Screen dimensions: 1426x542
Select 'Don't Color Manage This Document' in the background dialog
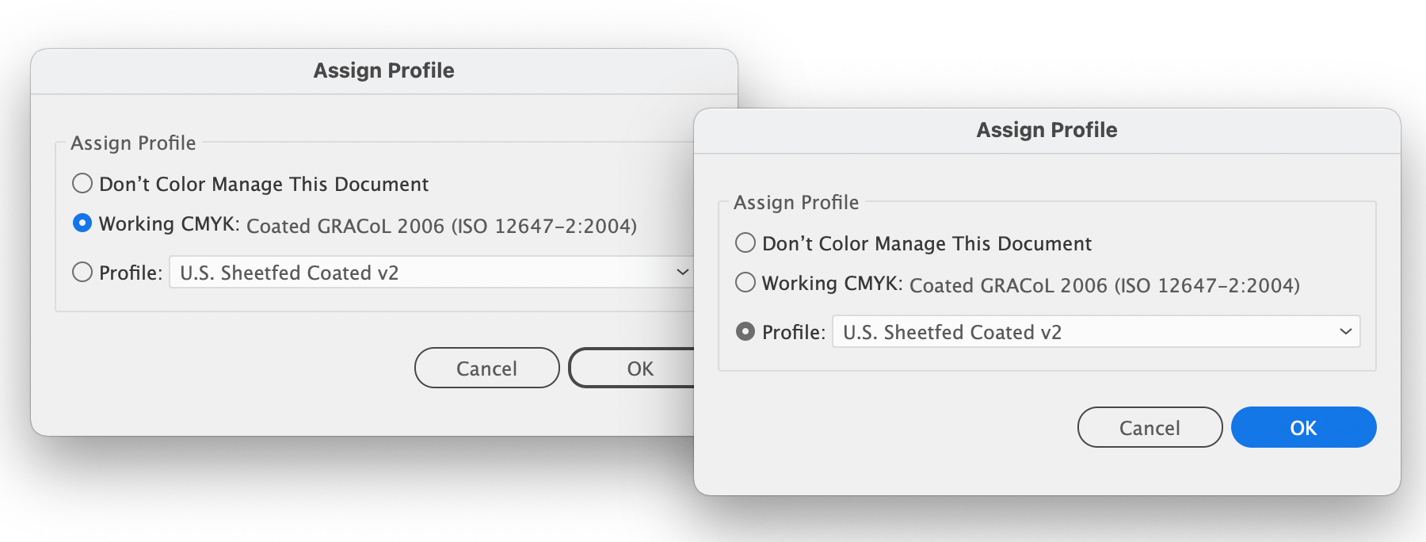click(82, 184)
